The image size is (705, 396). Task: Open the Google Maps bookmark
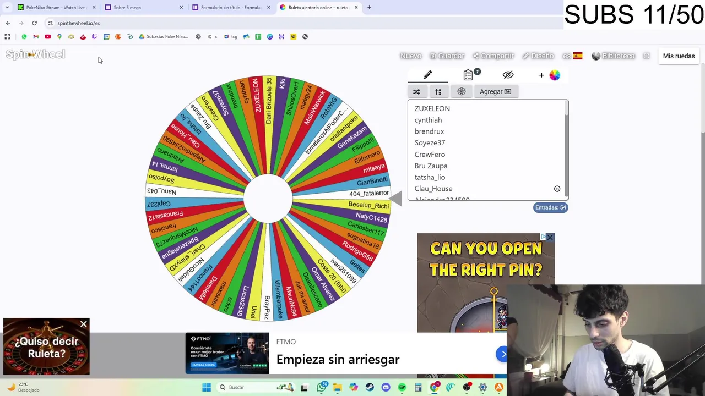click(59, 37)
